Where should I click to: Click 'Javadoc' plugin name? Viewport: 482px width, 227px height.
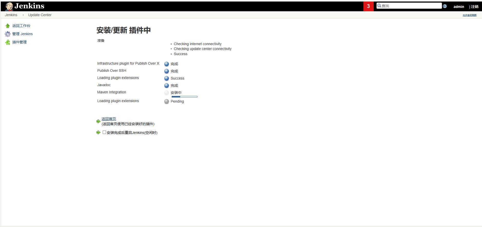(104, 85)
